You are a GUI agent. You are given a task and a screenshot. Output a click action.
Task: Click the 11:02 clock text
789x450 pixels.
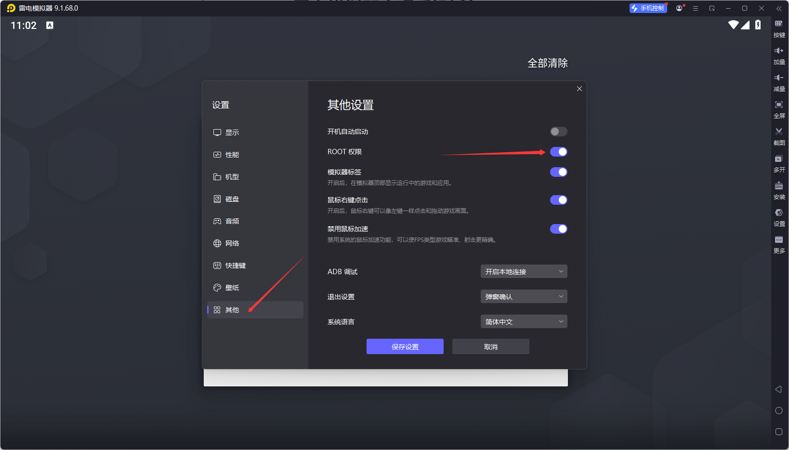(24, 26)
